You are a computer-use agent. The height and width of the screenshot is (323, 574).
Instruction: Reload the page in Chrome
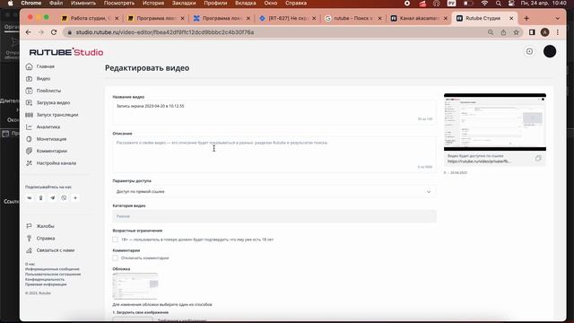click(x=54, y=32)
